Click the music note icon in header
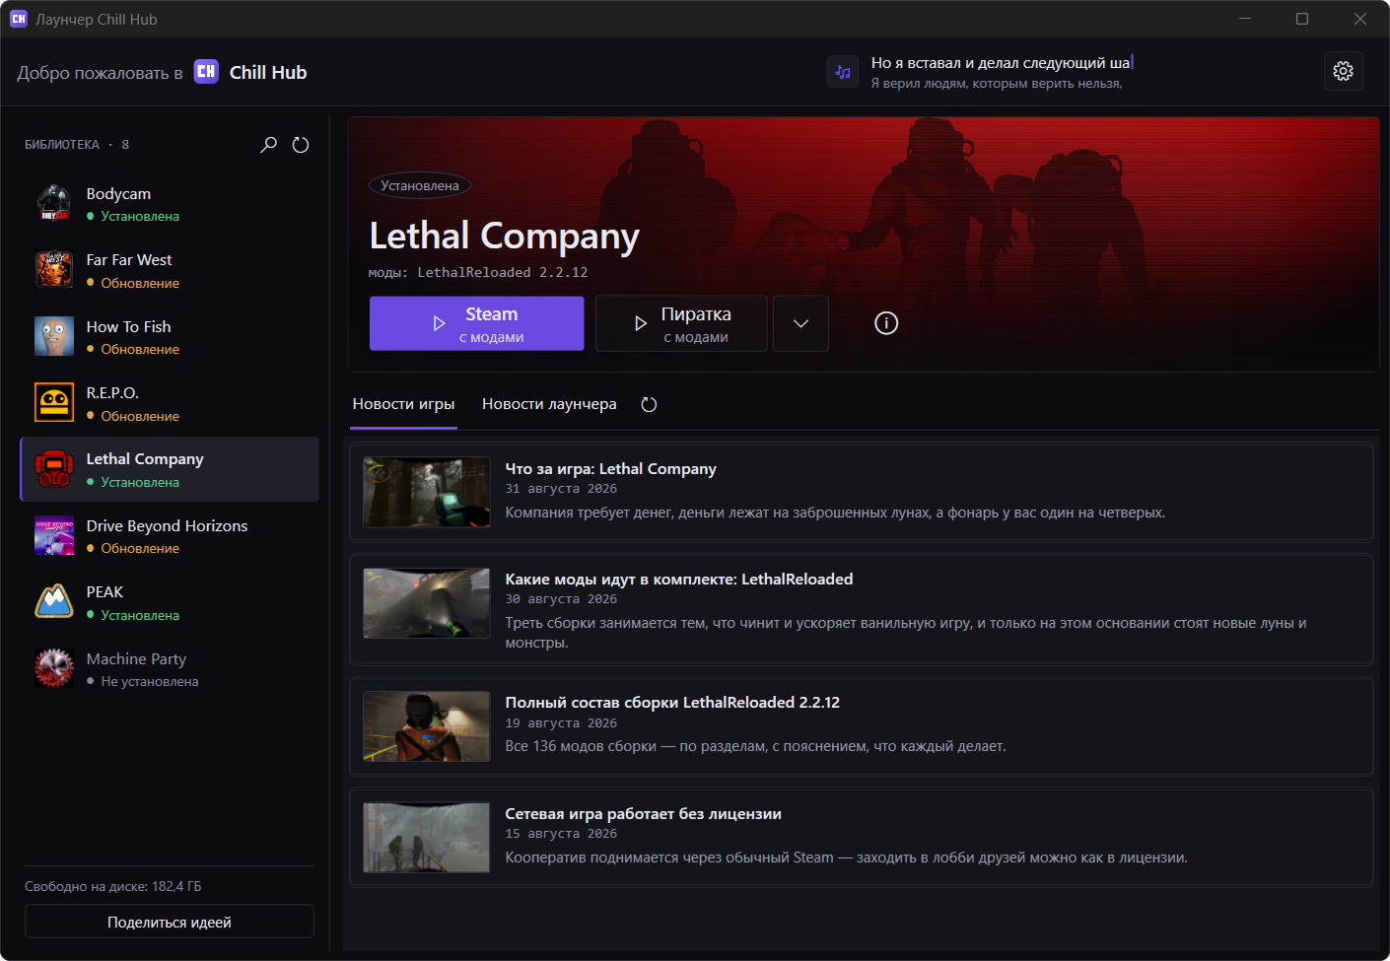The height and width of the screenshot is (961, 1390). coord(843,72)
